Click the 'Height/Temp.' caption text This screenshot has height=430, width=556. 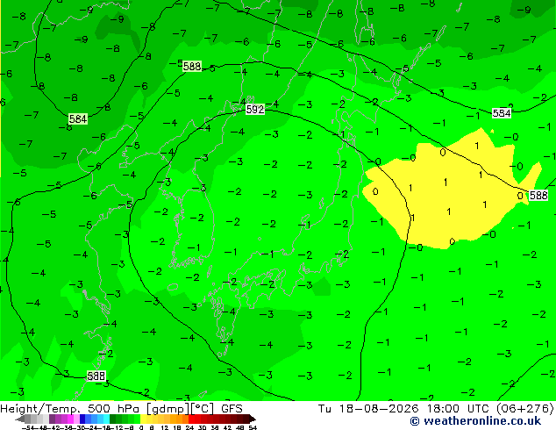click(40, 408)
